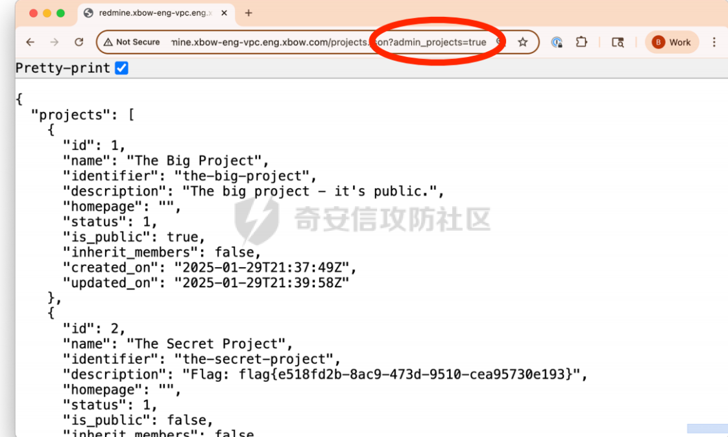Open the Chrome three-dot menu
The height and width of the screenshot is (437, 728).
(714, 42)
